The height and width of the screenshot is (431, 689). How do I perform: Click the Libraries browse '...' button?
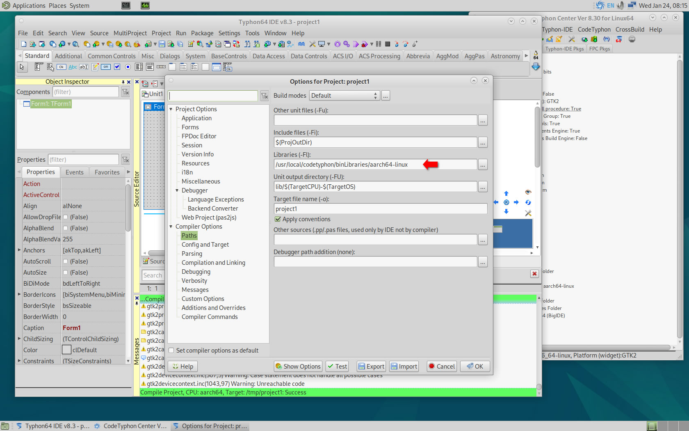click(483, 165)
